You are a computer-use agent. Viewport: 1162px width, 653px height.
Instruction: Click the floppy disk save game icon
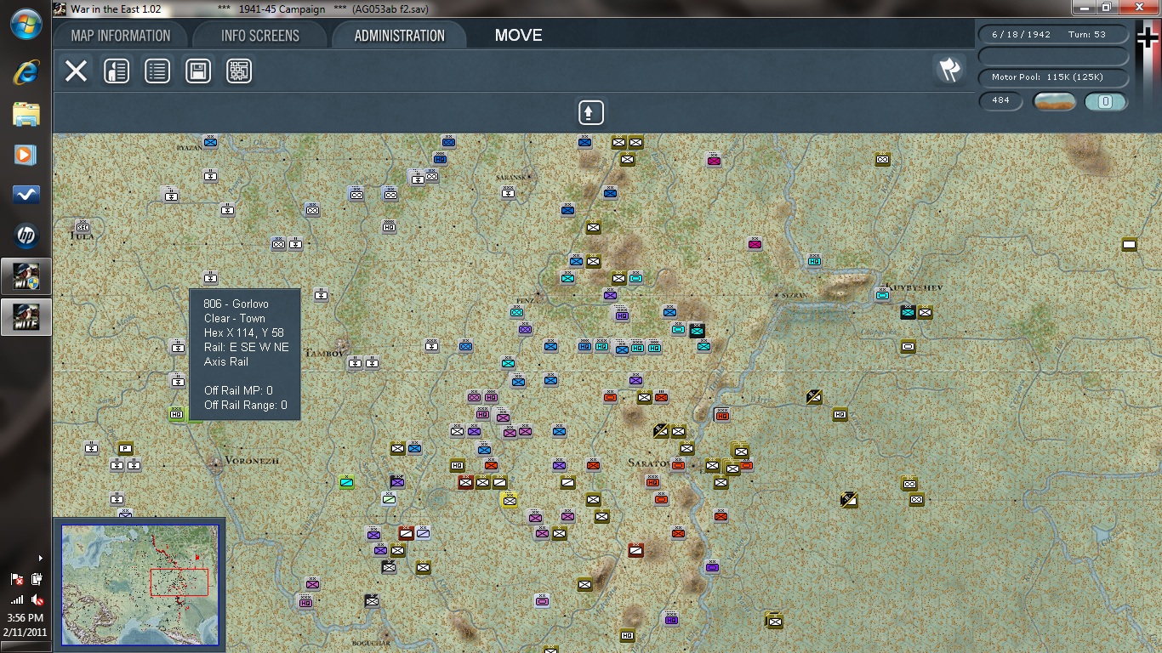click(x=198, y=71)
